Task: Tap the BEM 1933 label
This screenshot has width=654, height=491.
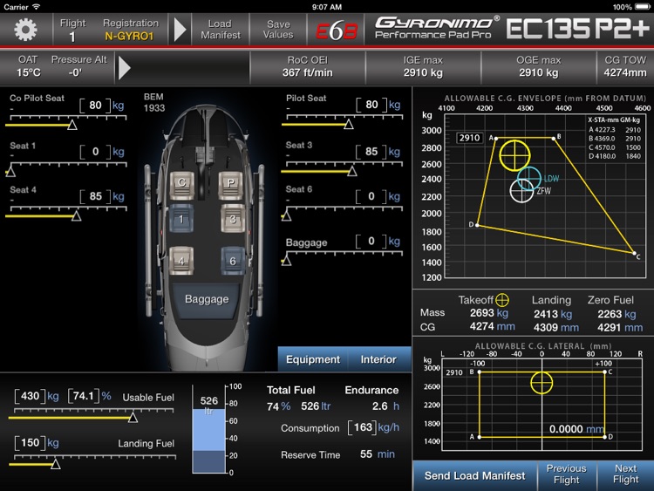Action: (x=153, y=102)
